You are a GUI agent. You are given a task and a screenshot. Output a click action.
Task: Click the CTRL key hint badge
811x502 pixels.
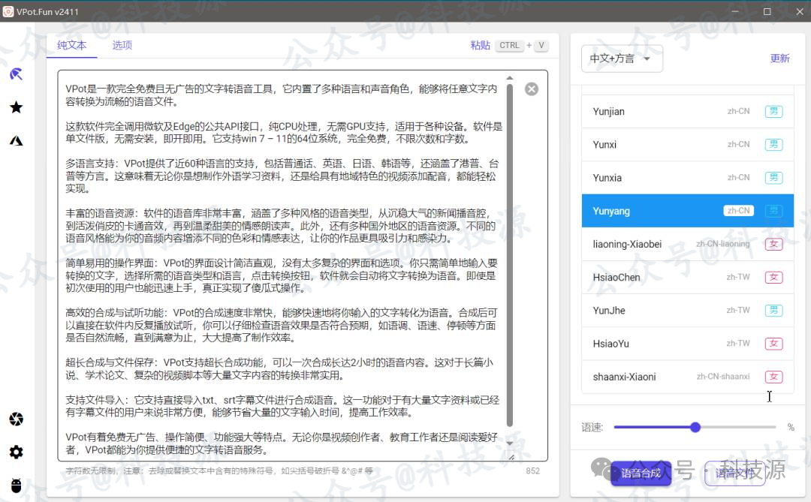click(509, 46)
